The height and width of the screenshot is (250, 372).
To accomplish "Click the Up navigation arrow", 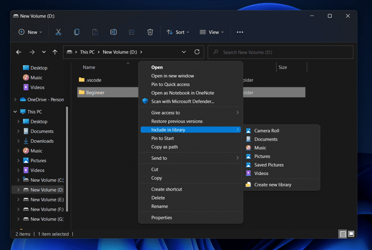I will 55,52.
